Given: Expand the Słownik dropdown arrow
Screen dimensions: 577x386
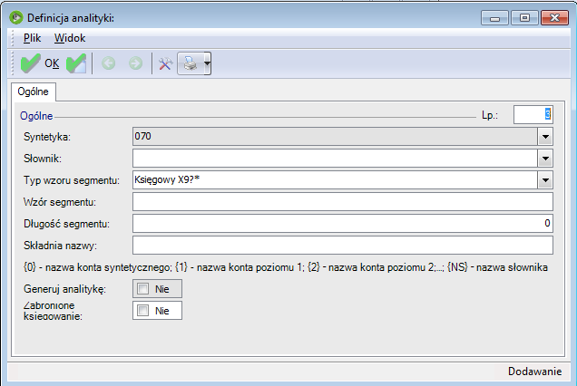Looking at the screenshot, I should coord(545,159).
